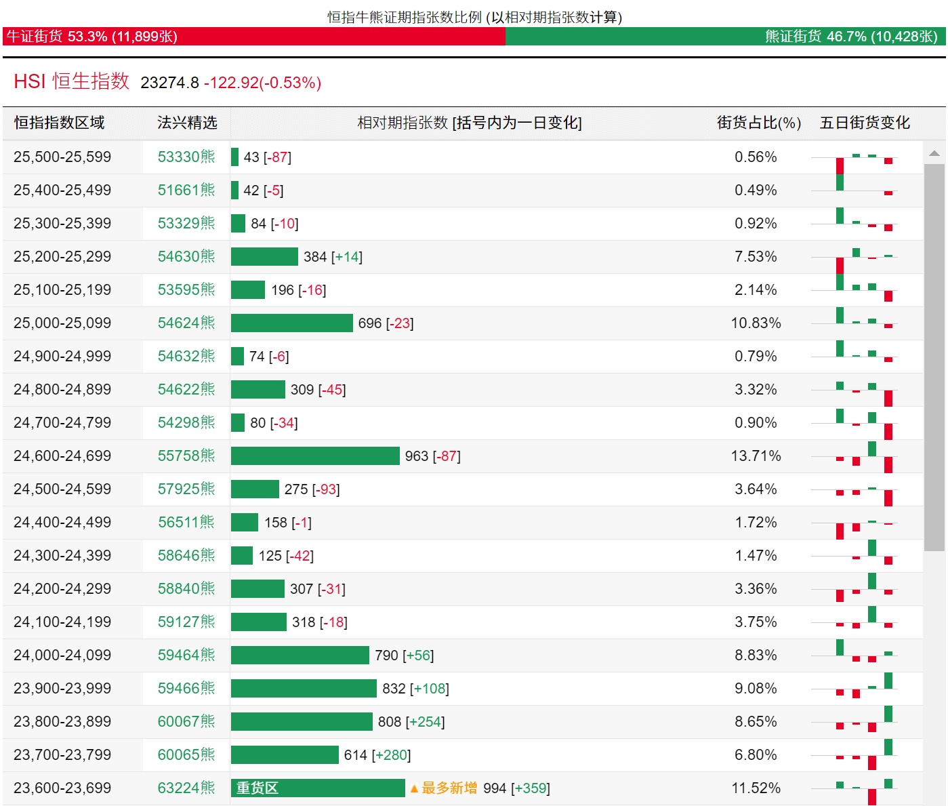Viewport: 948px width, 806px height.
Task: Click the green bar for 25,000-25,099
Action: (x=292, y=323)
